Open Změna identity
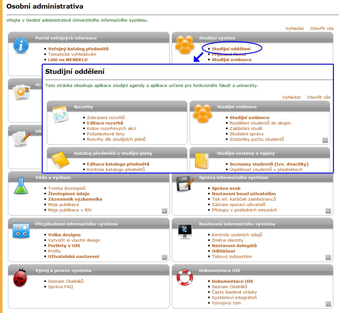The width and height of the screenshot is (339, 313). coord(227,240)
